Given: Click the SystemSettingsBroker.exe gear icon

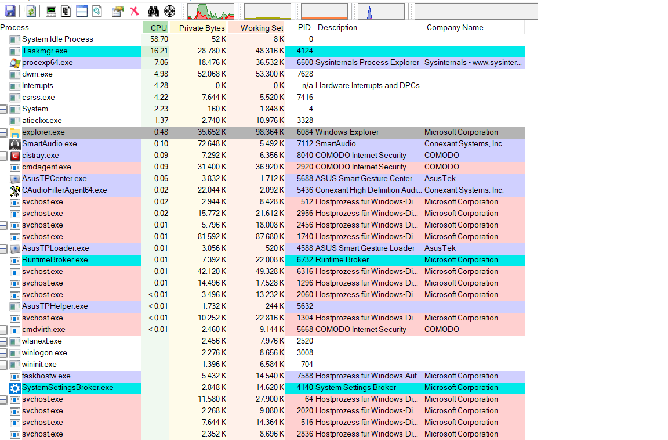Looking at the screenshot, I should [x=15, y=388].
